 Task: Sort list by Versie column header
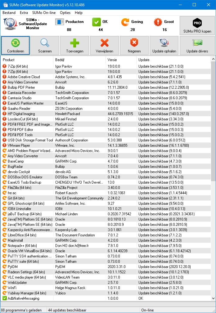click(x=121, y=60)
